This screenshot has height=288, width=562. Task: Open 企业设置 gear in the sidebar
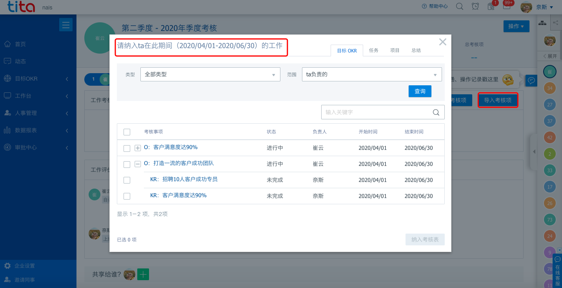pyautogui.click(x=19, y=266)
